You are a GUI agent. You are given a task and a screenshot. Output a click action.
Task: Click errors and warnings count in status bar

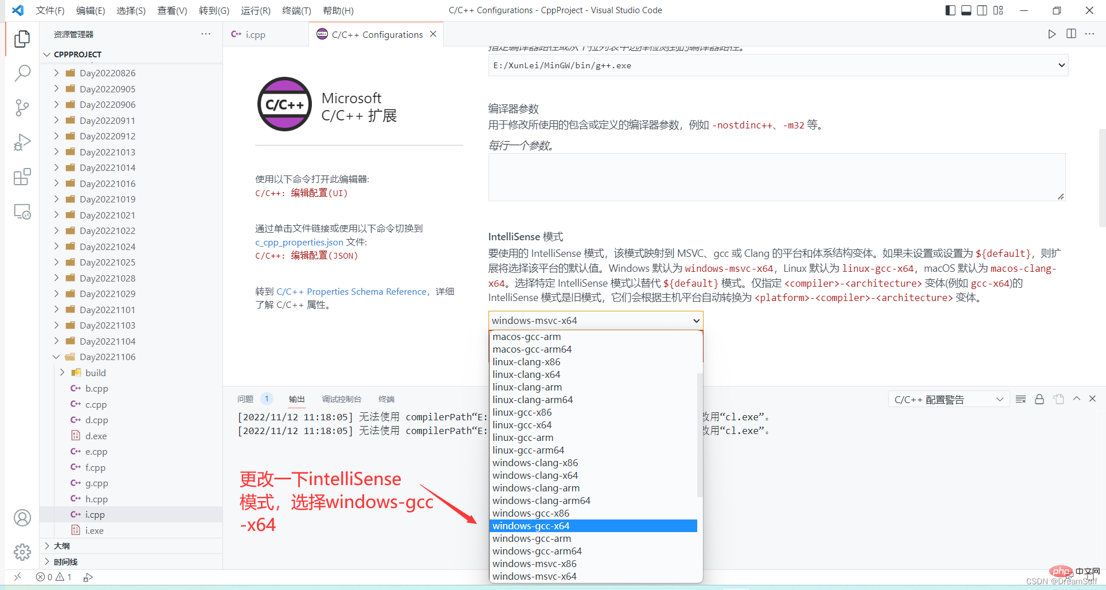point(54,577)
